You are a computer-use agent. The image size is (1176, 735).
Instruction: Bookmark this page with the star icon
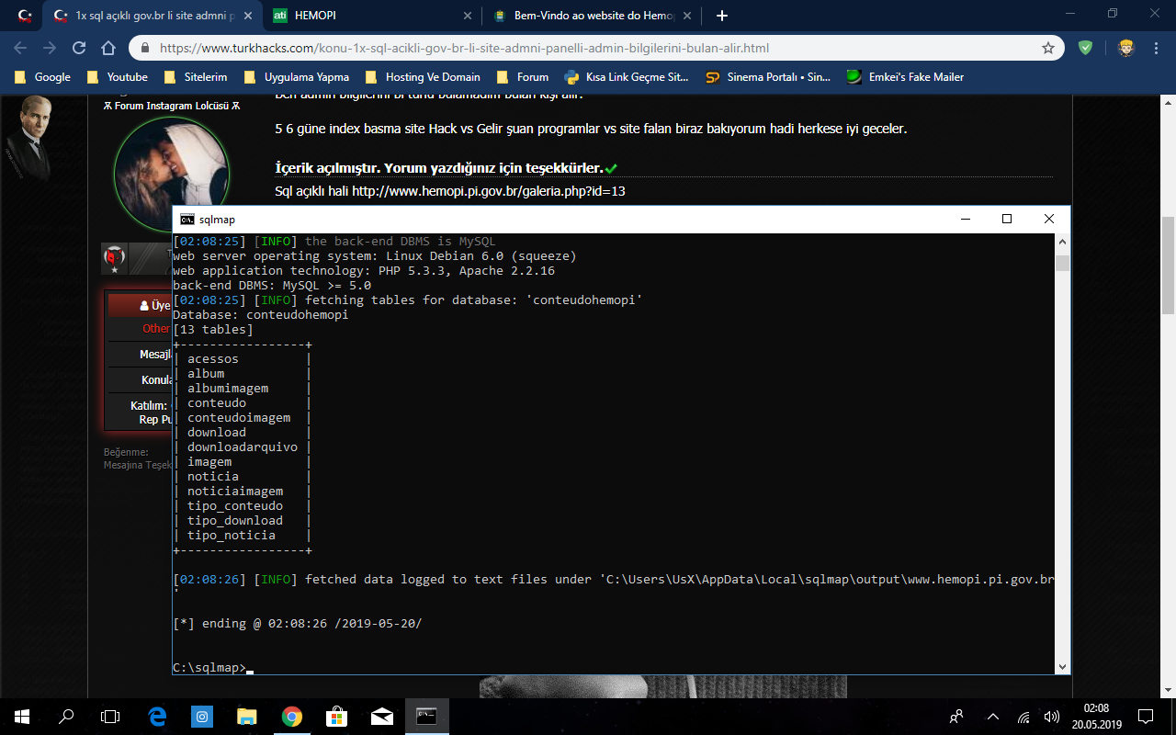coord(1048,48)
